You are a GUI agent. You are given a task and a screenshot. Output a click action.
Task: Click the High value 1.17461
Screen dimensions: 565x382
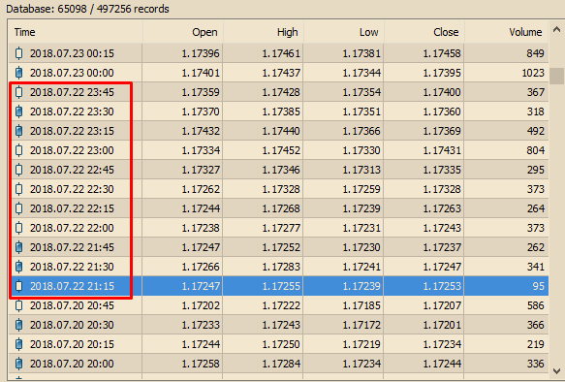point(281,53)
